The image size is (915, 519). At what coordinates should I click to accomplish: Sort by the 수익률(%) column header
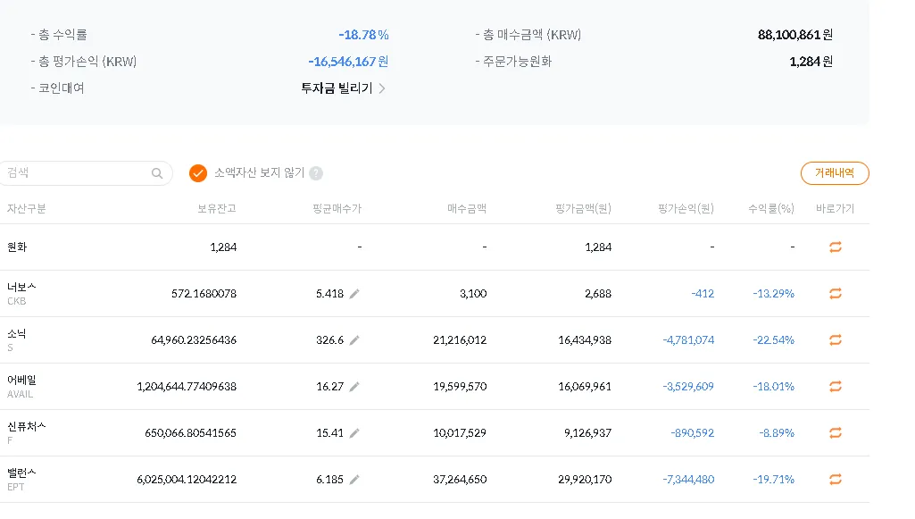click(771, 208)
